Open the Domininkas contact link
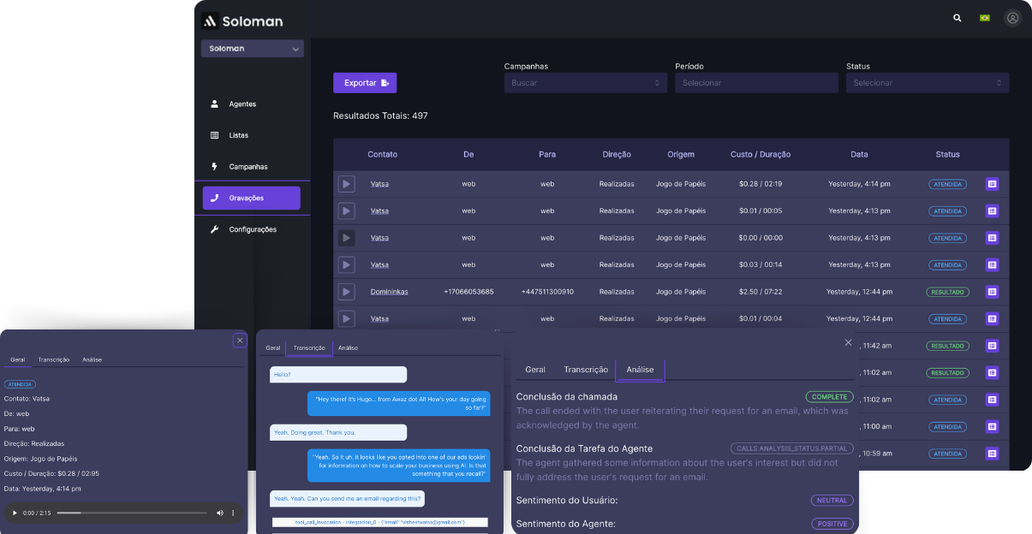This screenshot has width=1032, height=534. (x=389, y=292)
